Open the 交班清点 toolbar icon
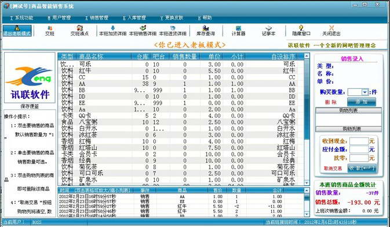This screenshot has height=227, width=390. [x=79, y=31]
